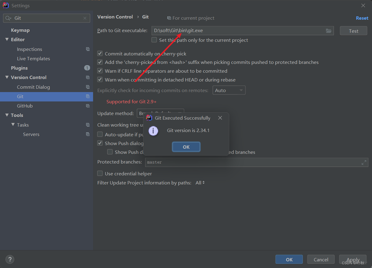This screenshot has width=372, height=268.
Task: Click the project-level icon beside Servers
Action: pos(88,134)
